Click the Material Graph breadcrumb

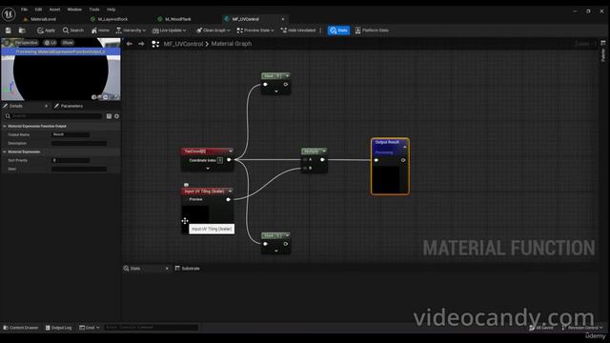pos(232,44)
